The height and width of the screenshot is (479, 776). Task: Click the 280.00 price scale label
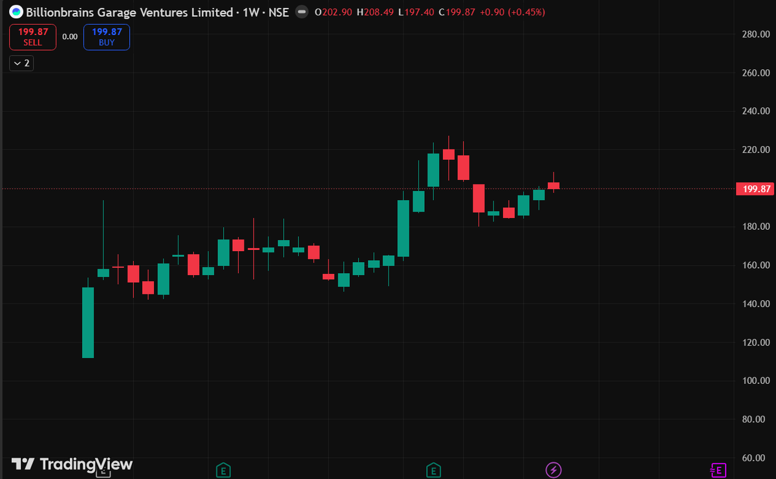[x=756, y=34]
